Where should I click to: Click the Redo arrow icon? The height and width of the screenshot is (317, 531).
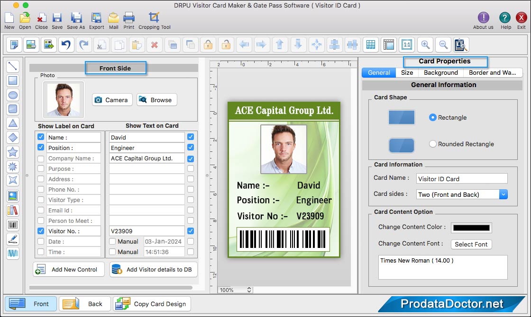pos(84,44)
